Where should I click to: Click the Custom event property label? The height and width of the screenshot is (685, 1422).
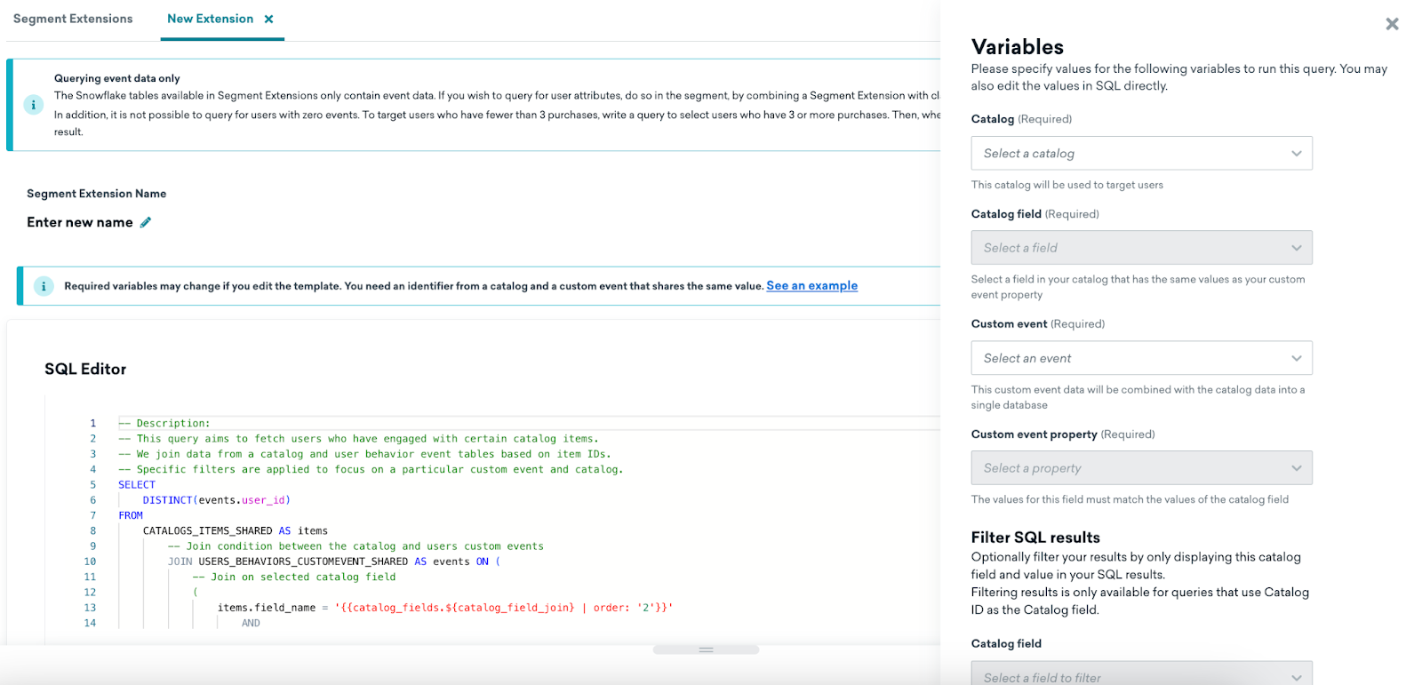pos(1035,434)
